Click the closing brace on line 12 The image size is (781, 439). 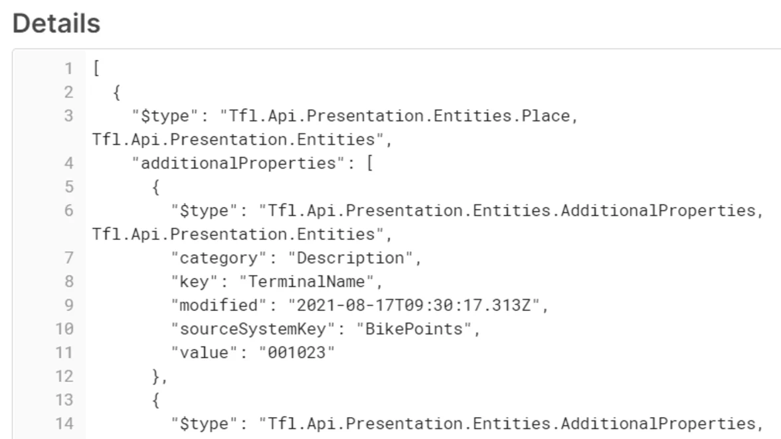coord(157,377)
